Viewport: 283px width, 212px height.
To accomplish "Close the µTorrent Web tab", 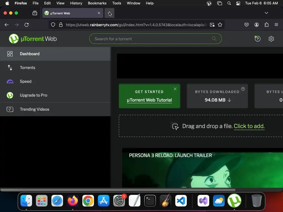I will (99, 13).
